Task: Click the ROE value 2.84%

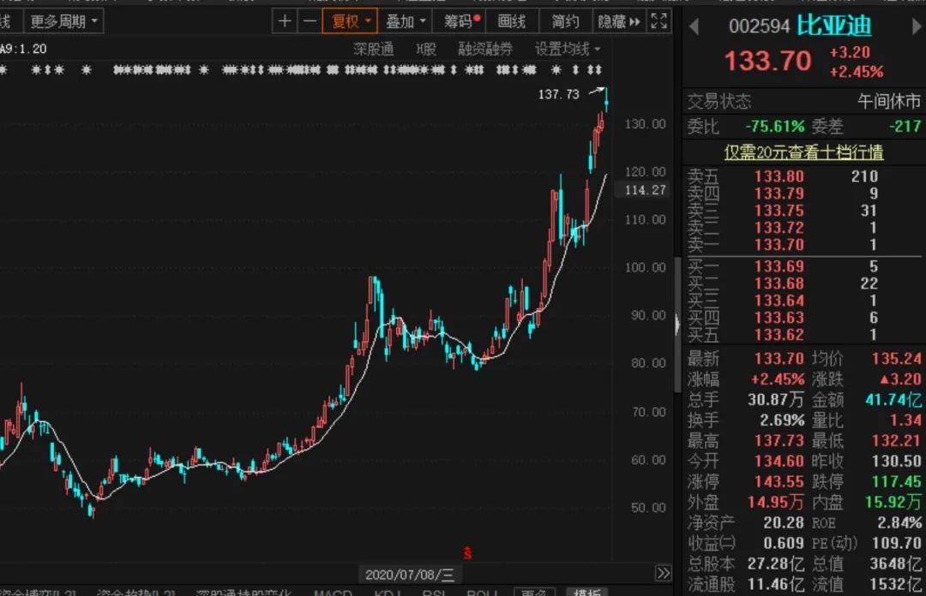Action: (x=899, y=523)
